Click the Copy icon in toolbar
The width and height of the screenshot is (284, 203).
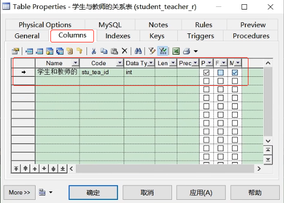tap(104, 51)
